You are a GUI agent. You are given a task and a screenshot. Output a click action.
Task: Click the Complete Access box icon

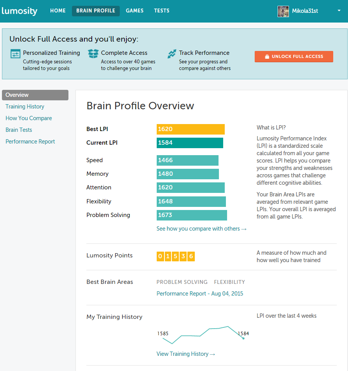click(x=93, y=54)
